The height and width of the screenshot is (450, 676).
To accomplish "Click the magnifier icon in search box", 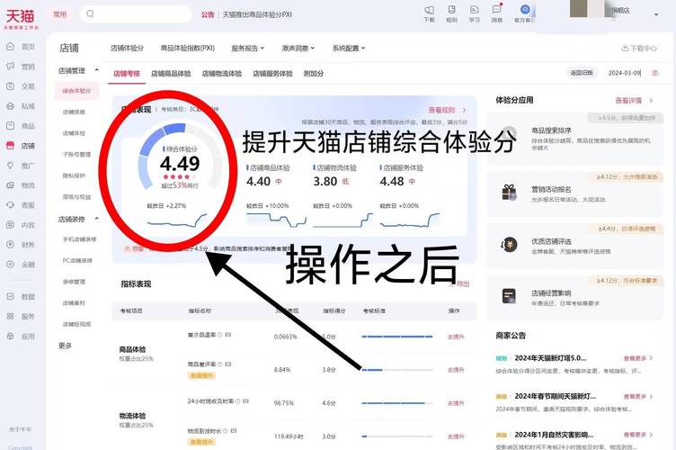I will (x=90, y=13).
